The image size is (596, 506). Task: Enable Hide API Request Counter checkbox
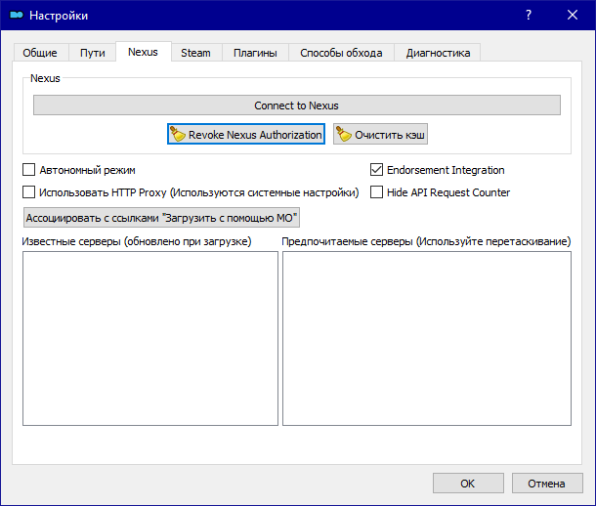click(376, 192)
